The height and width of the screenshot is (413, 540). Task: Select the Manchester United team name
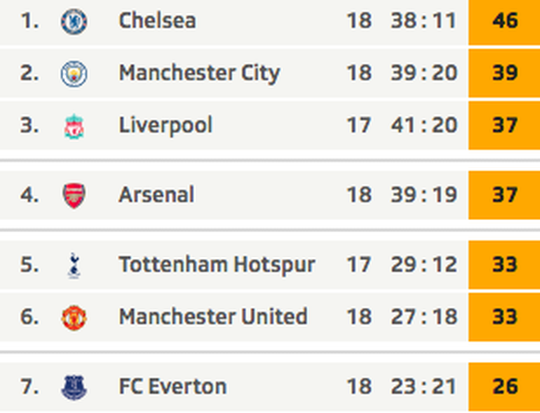[212, 316]
